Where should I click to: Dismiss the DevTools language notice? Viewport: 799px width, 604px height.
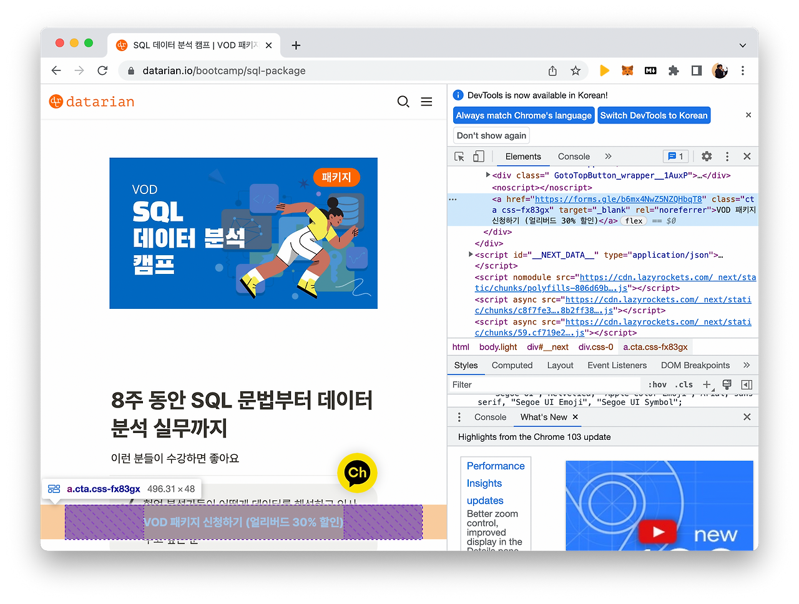pyautogui.click(x=748, y=115)
